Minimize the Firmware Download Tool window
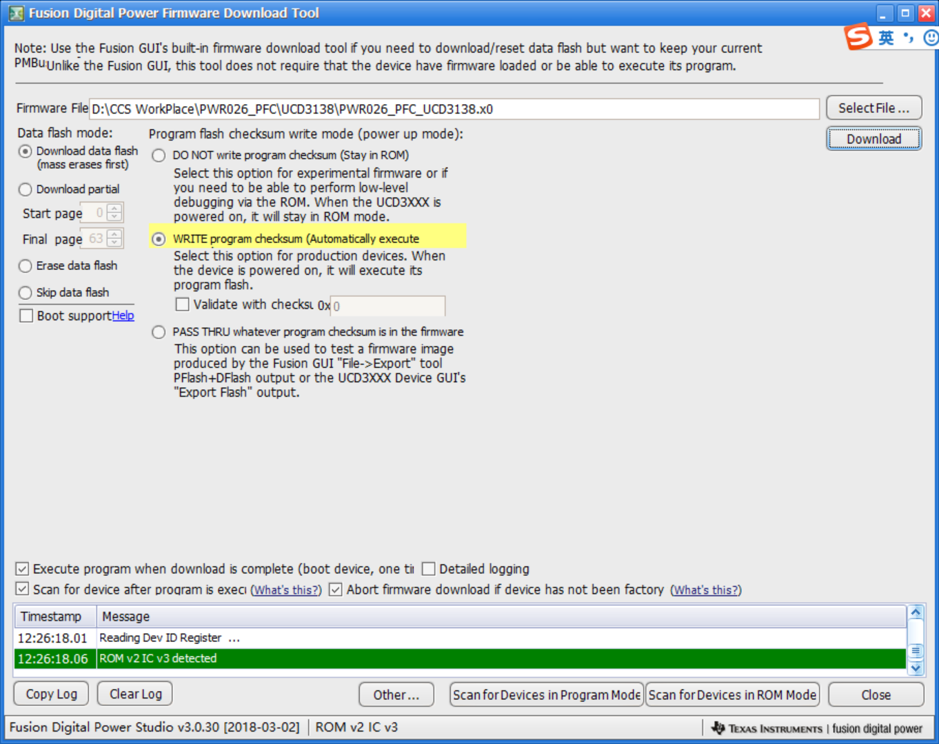The image size is (939, 744). tap(885, 13)
